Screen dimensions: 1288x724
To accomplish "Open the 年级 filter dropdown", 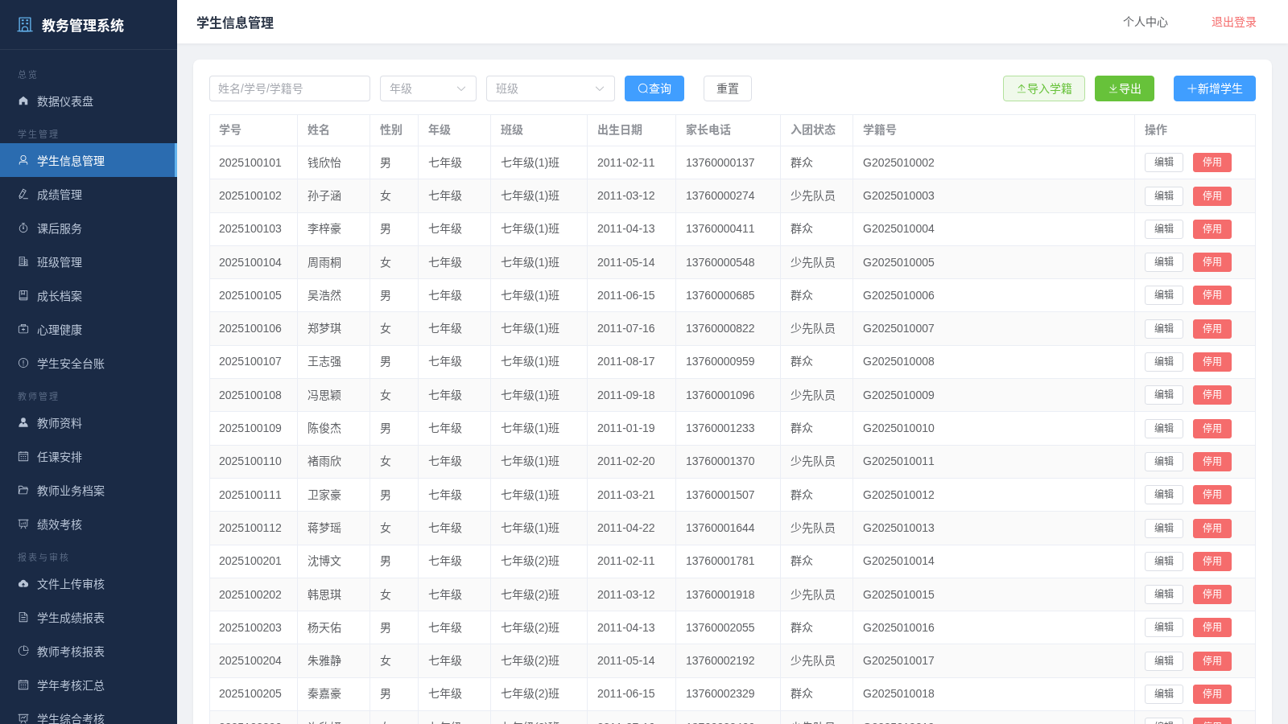I will (428, 88).
